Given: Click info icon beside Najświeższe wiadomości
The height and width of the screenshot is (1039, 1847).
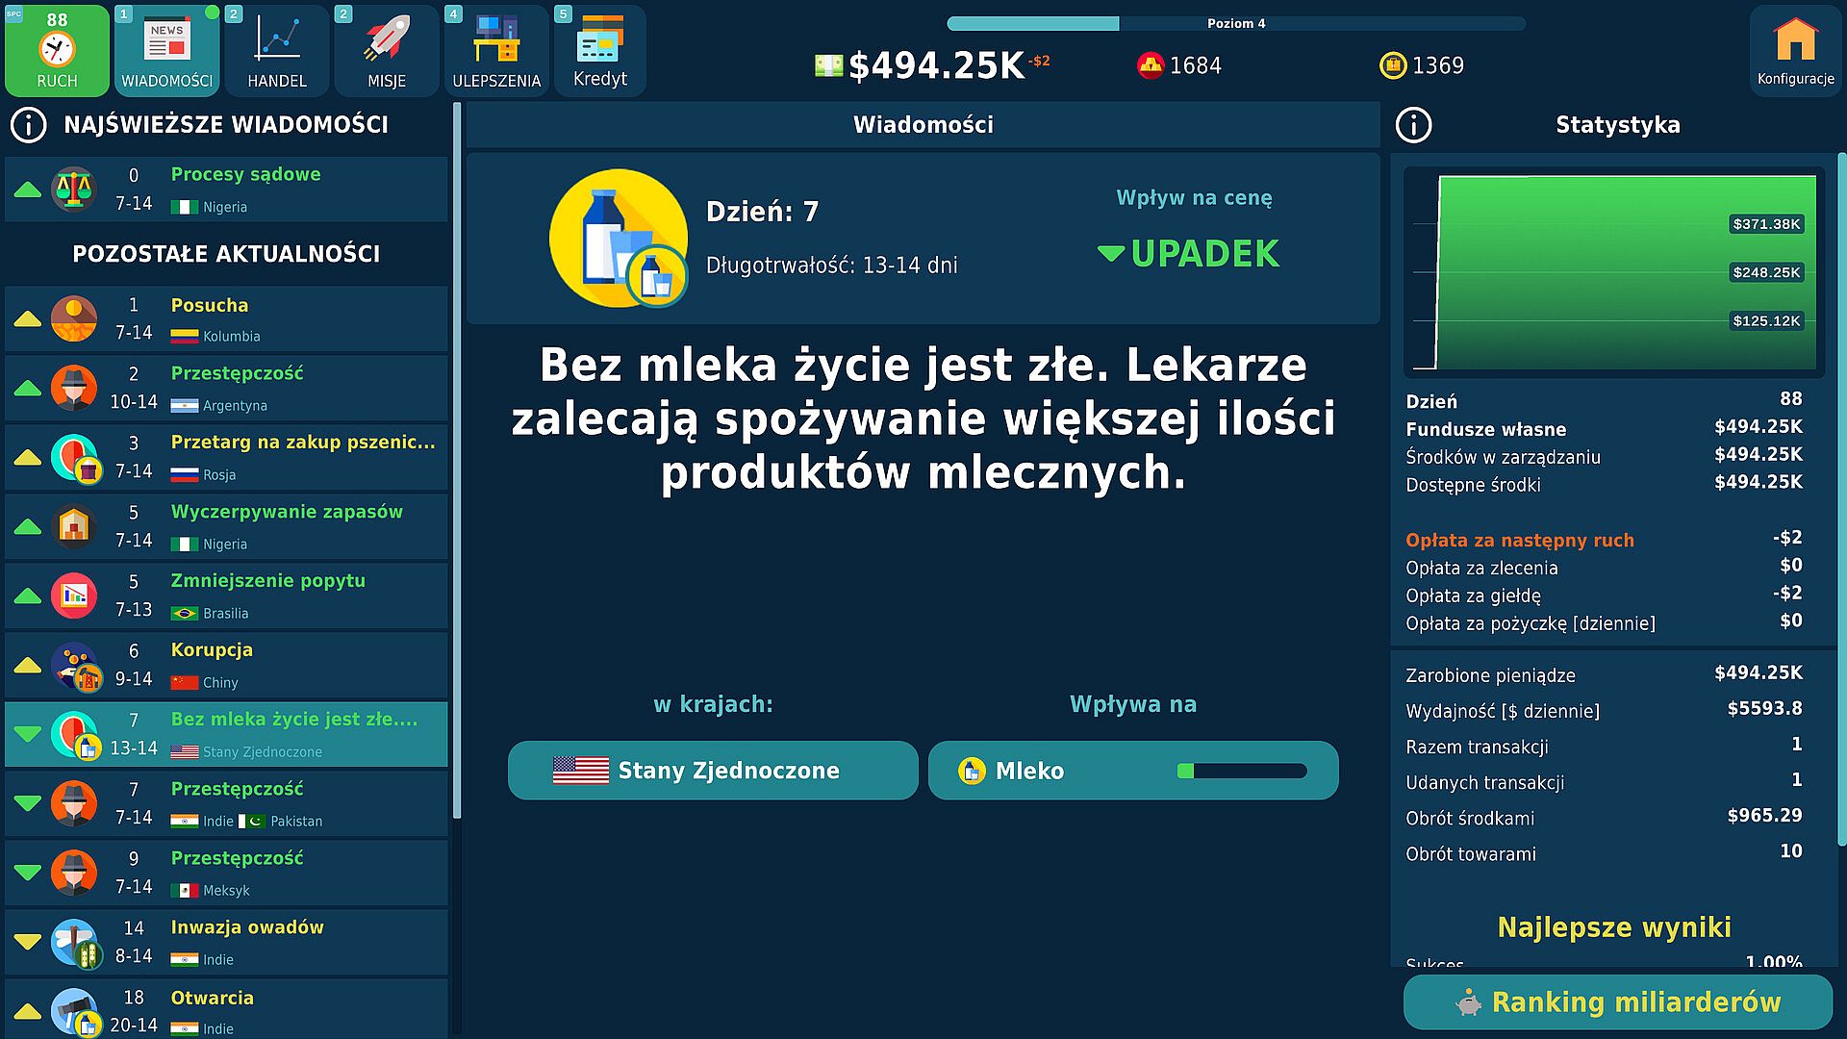Looking at the screenshot, I should pyautogui.click(x=29, y=125).
